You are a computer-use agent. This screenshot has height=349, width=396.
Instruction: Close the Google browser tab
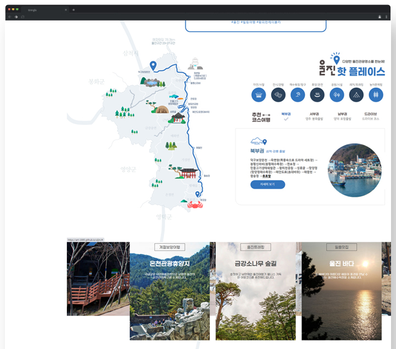click(x=66, y=10)
